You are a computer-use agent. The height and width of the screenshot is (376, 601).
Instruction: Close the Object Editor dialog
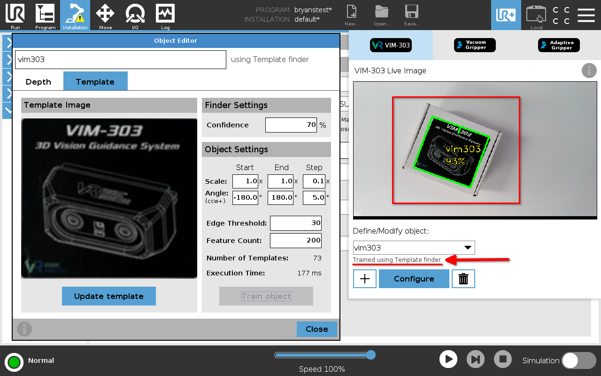(317, 329)
